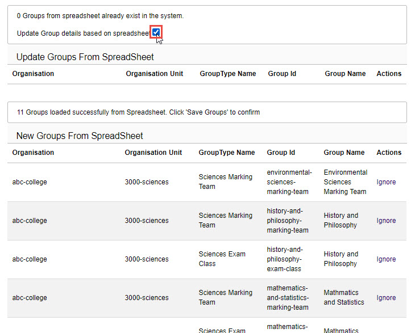Click Organisation header in Update Groups table

pos(33,74)
